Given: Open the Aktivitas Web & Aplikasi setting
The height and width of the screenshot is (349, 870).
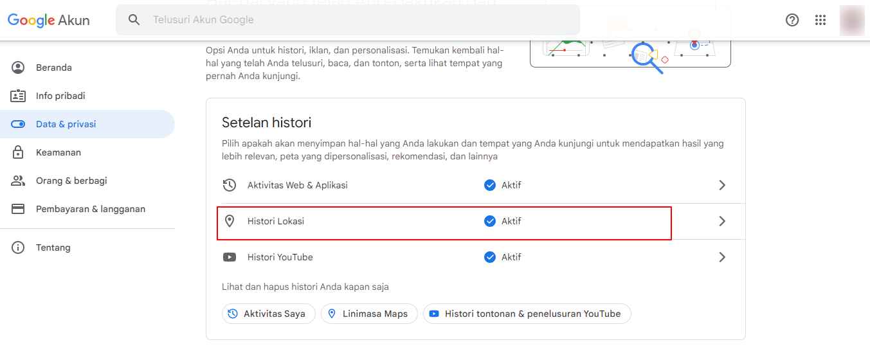Looking at the screenshot, I should tap(476, 185).
